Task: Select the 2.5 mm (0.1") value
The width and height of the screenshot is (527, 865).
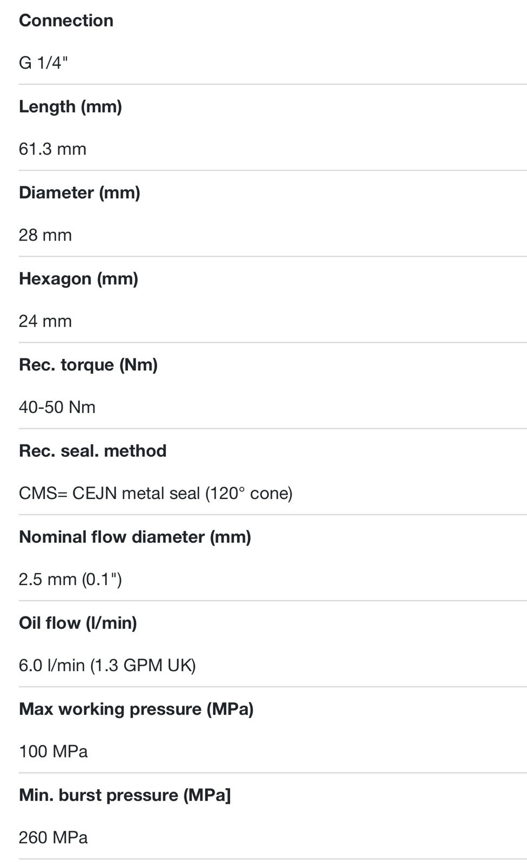Action: tap(70, 579)
